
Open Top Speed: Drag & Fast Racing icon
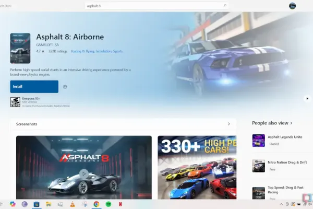tap(259, 193)
